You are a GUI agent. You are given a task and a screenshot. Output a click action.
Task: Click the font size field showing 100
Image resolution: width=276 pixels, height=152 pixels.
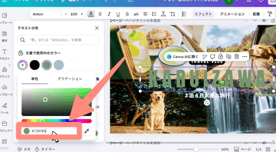point(74,14)
